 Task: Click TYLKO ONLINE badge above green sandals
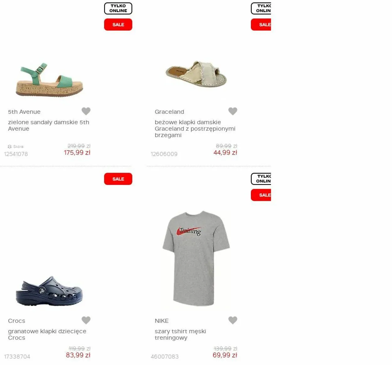pos(118,8)
